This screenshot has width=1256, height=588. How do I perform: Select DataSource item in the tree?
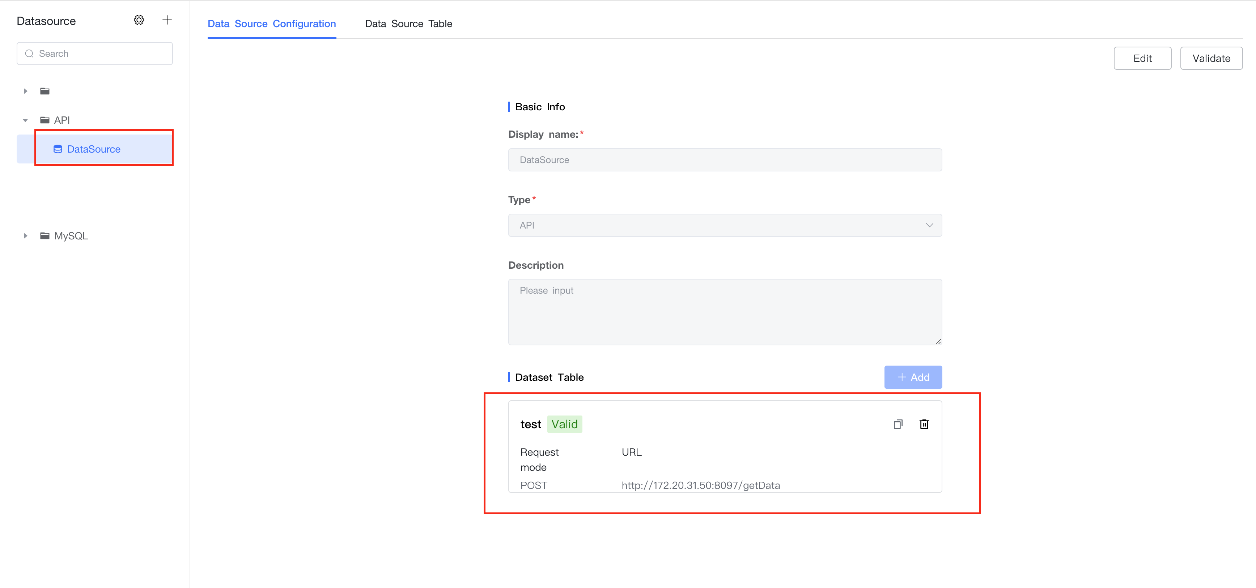pos(94,149)
